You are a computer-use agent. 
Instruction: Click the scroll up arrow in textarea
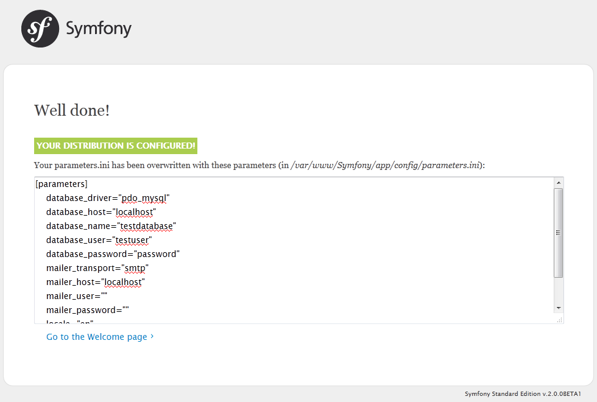(x=558, y=183)
